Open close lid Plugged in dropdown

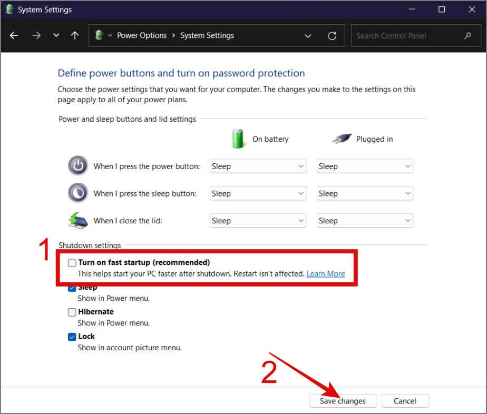click(x=365, y=221)
